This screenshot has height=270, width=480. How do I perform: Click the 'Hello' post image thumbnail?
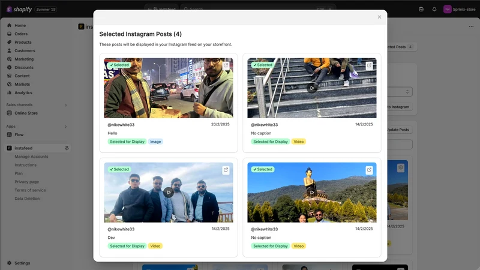(169, 88)
